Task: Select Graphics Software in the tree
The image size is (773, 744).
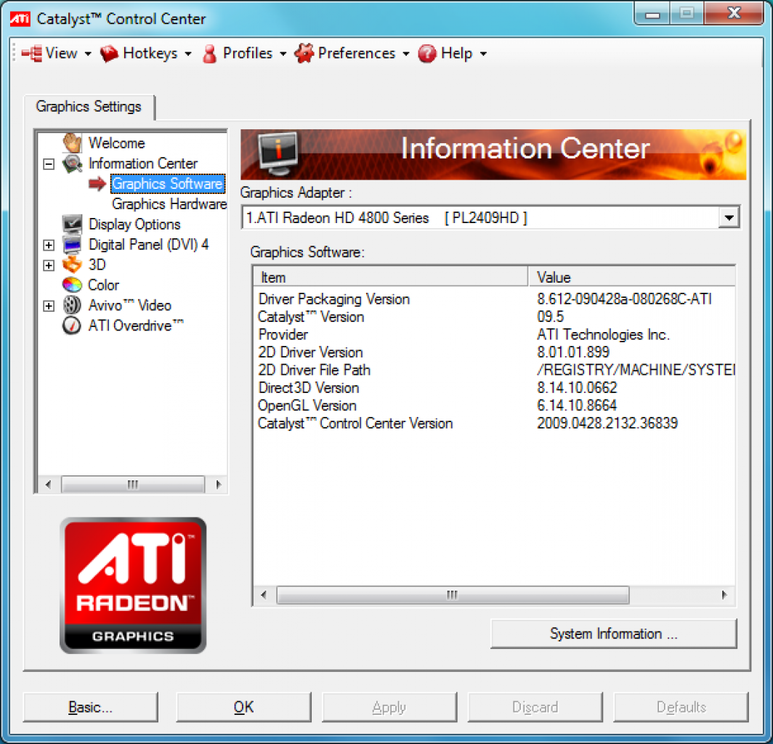Action: pos(167,184)
